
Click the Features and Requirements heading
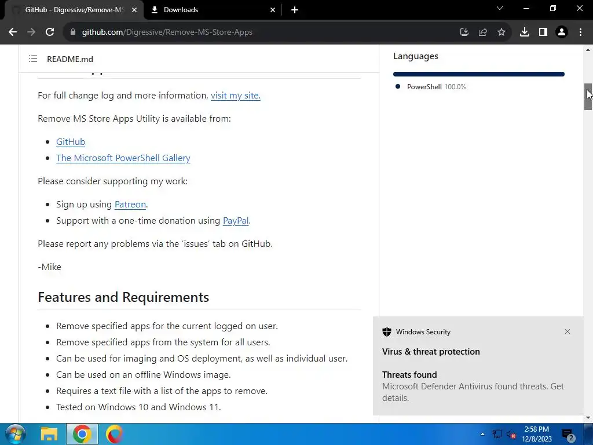click(x=123, y=297)
